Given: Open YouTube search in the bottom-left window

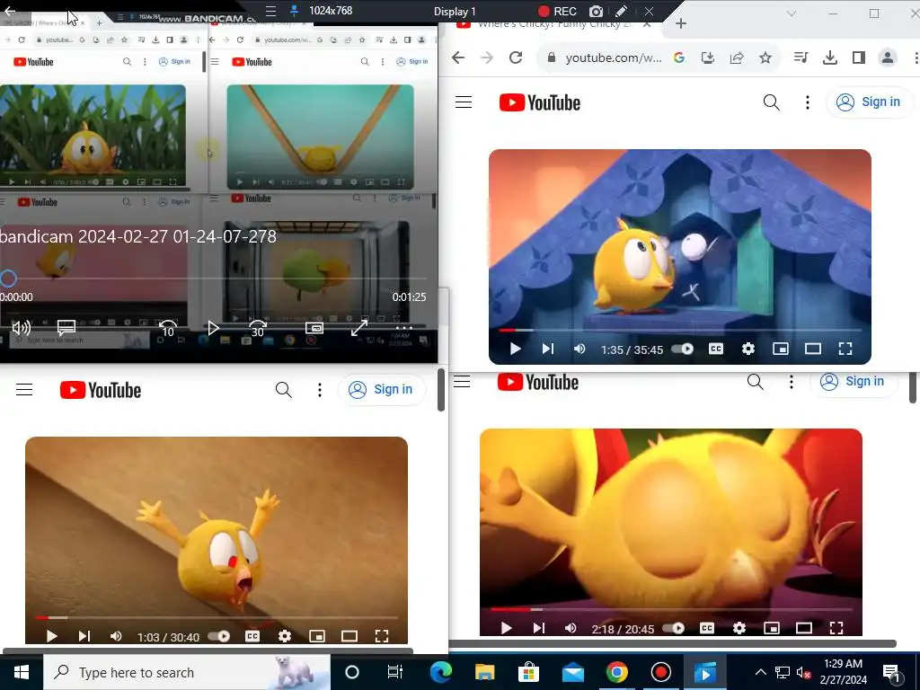Looking at the screenshot, I should [283, 390].
